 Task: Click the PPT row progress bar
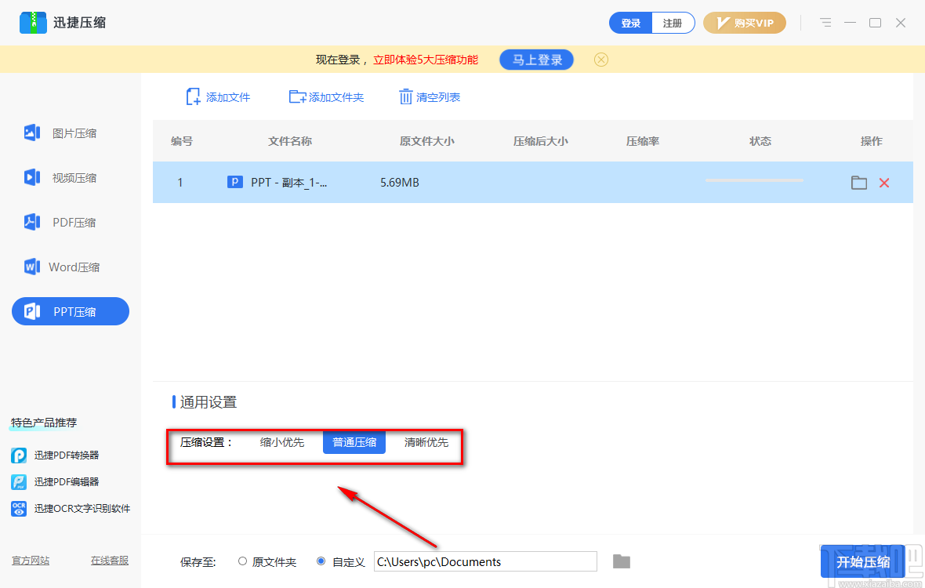[x=754, y=180]
